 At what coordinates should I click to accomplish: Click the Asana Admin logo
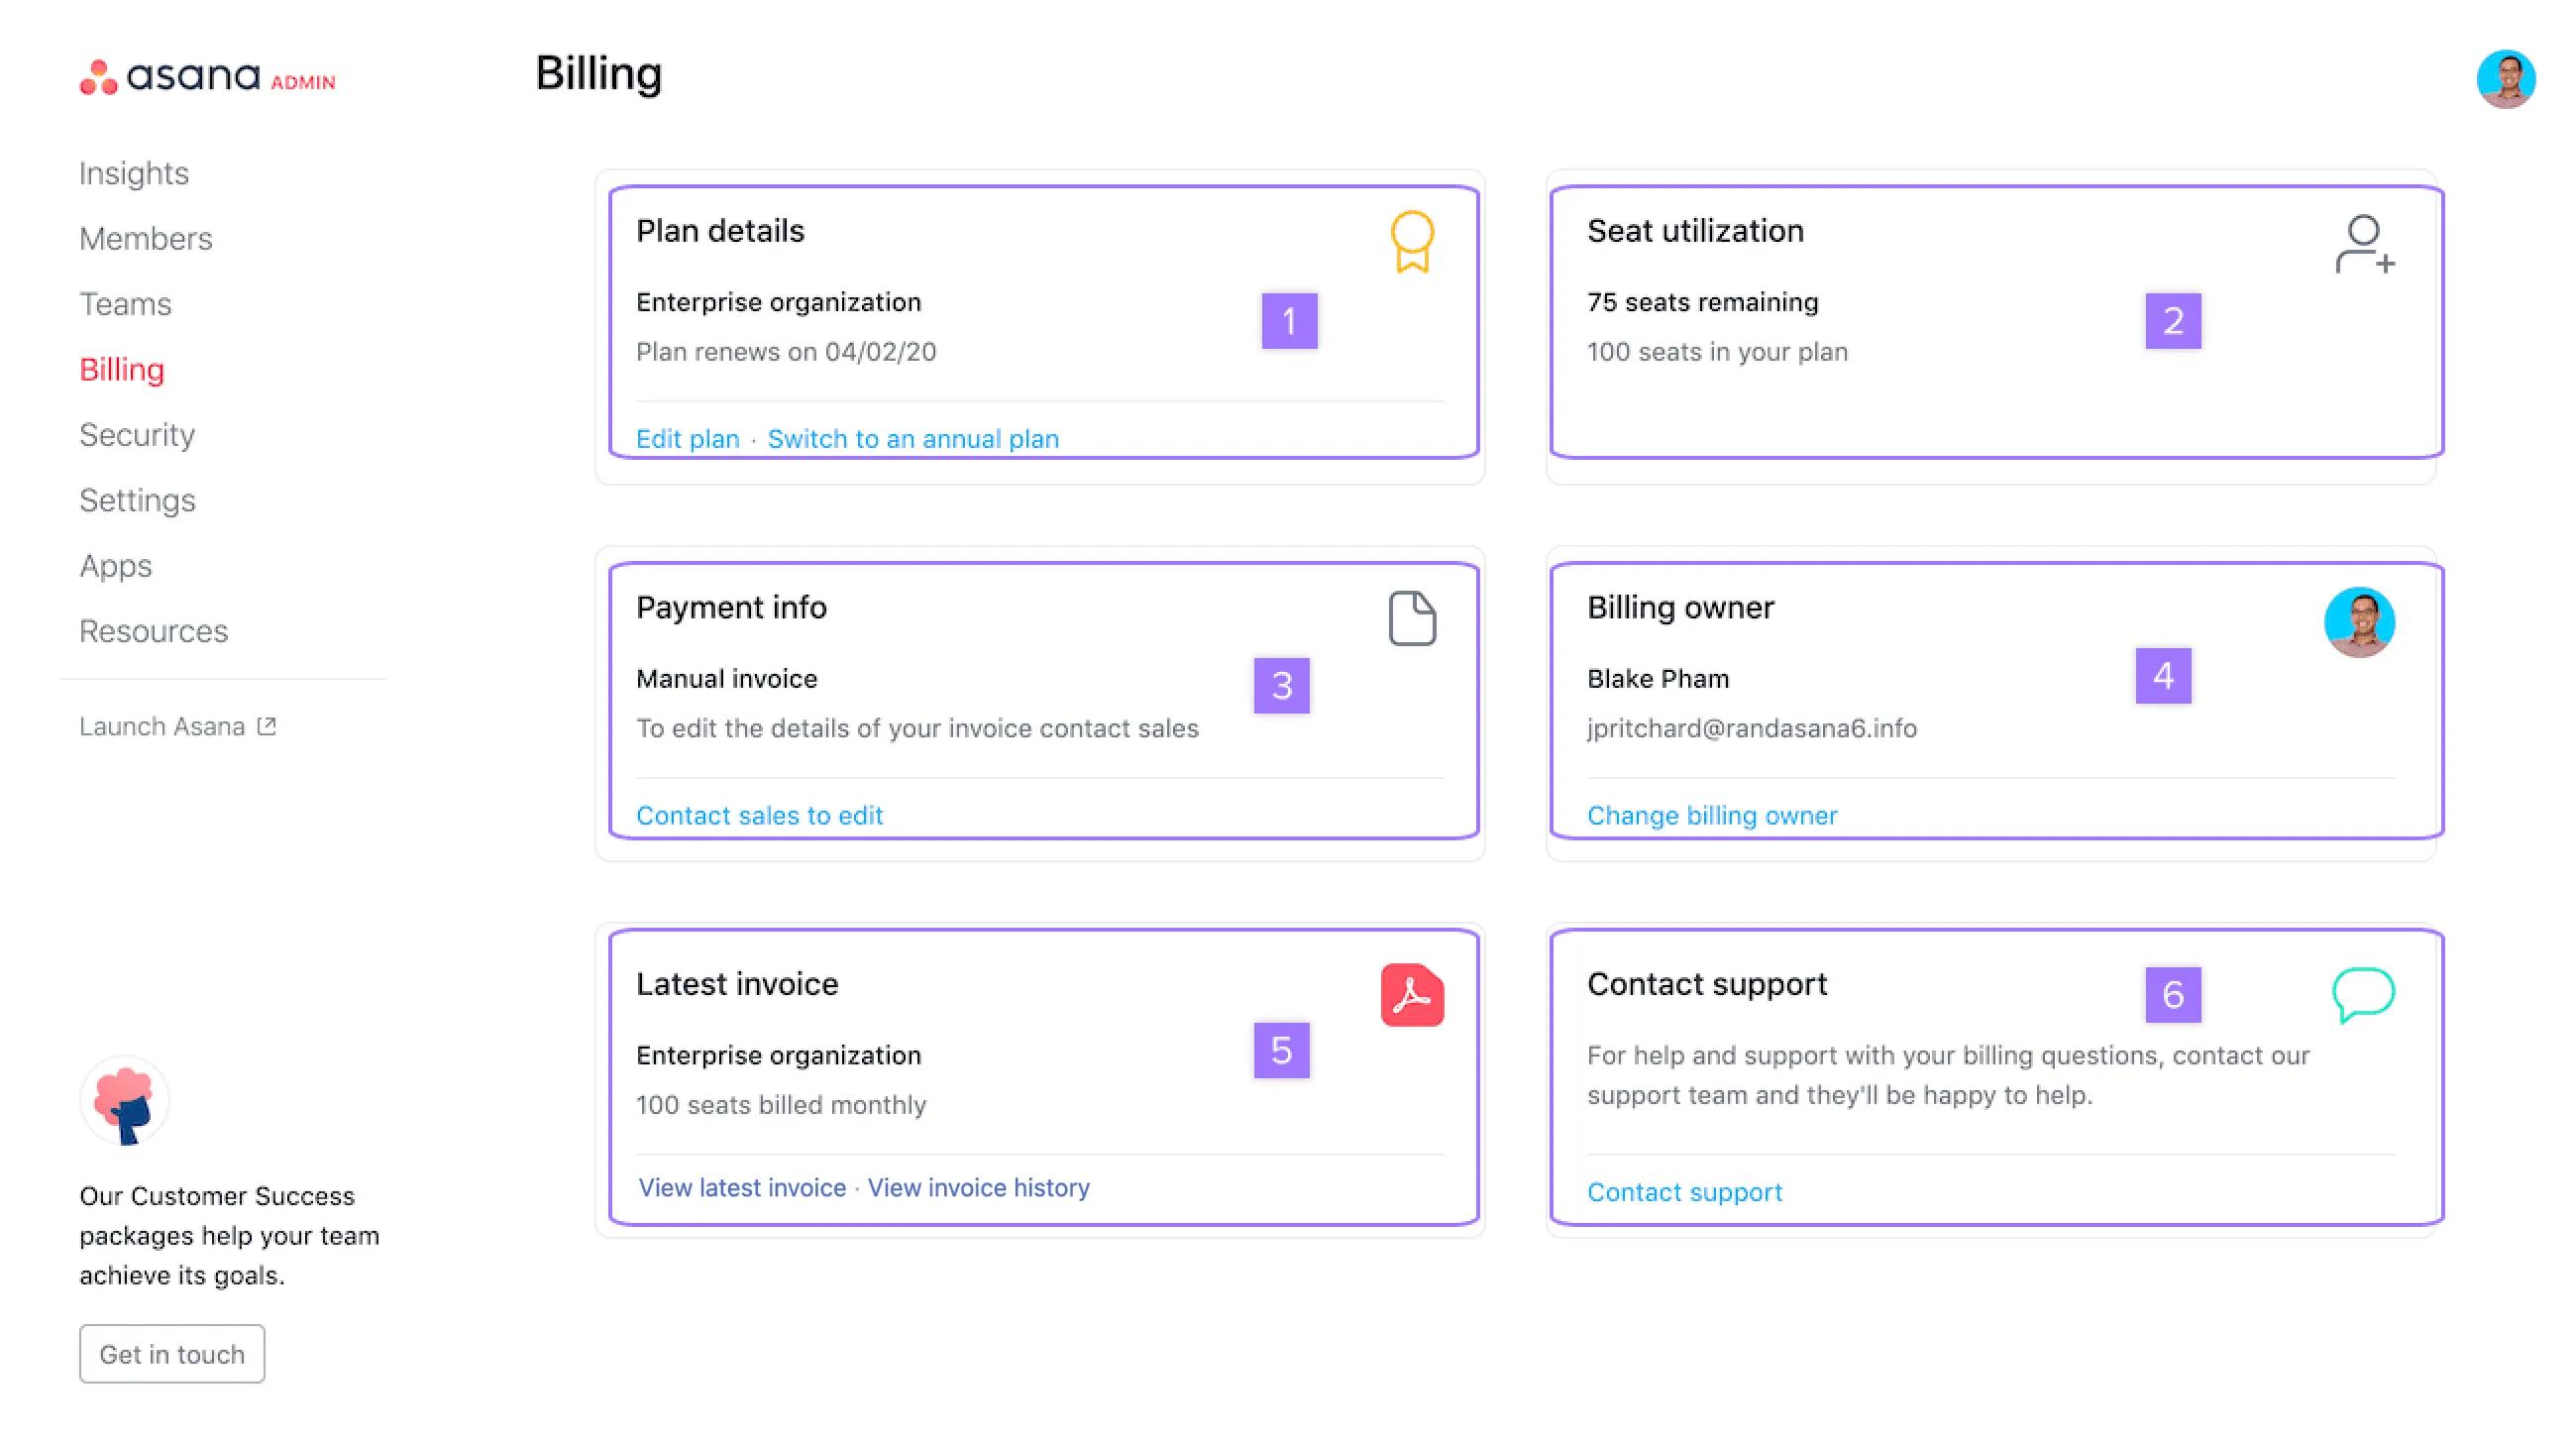[x=206, y=77]
